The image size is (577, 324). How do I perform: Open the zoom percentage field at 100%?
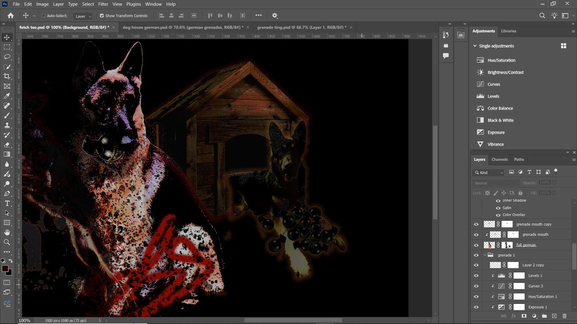point(25,321)
